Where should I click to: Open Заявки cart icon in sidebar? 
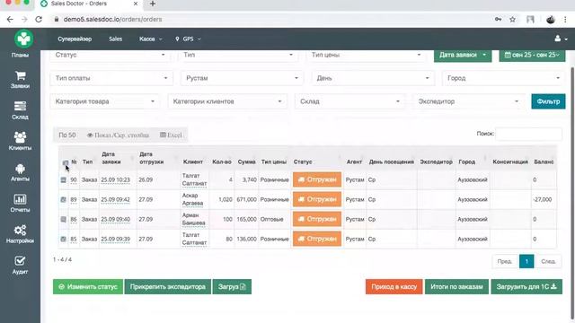point(20,75)
